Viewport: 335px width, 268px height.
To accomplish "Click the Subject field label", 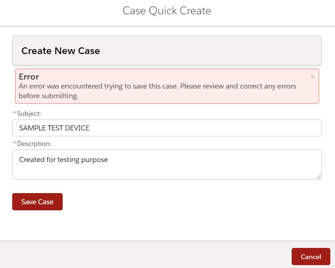I will pos(29,114).
